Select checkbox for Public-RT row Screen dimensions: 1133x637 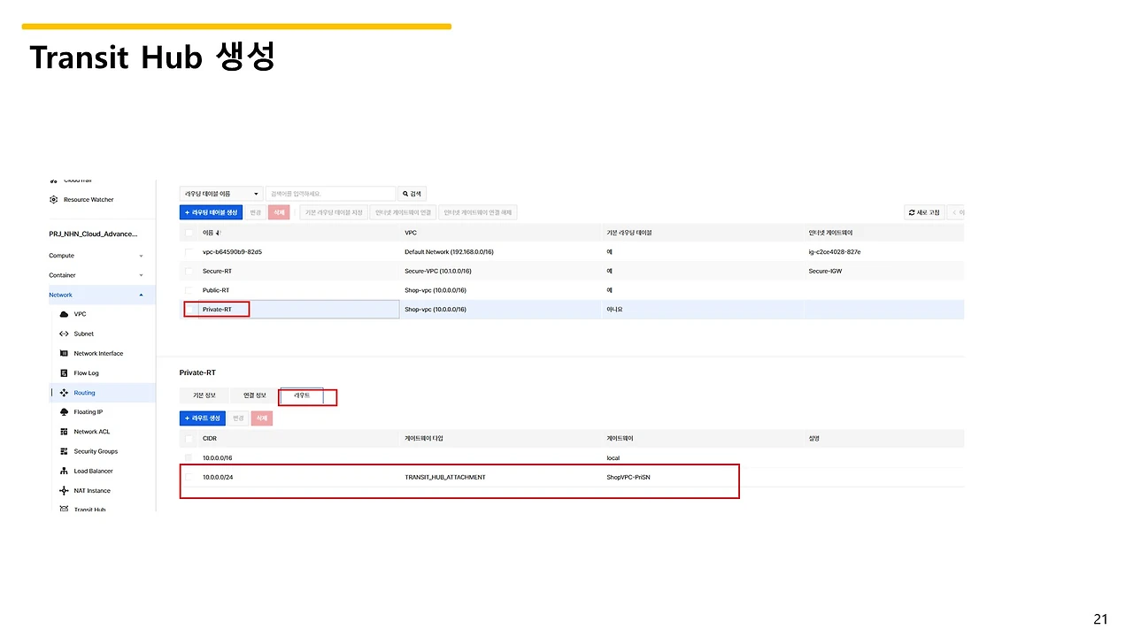[189, 290]
